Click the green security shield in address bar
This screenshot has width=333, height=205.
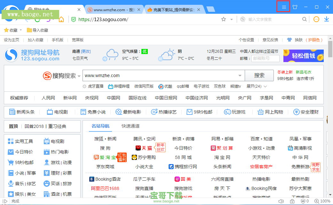pos(74,19)
